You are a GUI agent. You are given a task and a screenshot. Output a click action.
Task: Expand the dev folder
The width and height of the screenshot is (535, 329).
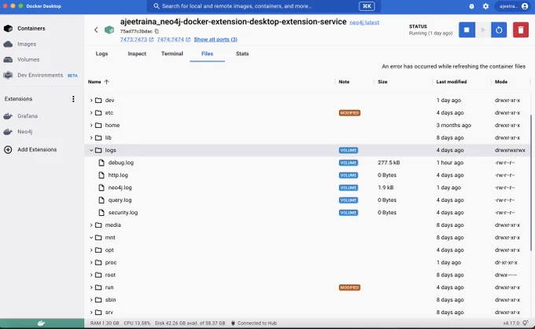[91, 101]
